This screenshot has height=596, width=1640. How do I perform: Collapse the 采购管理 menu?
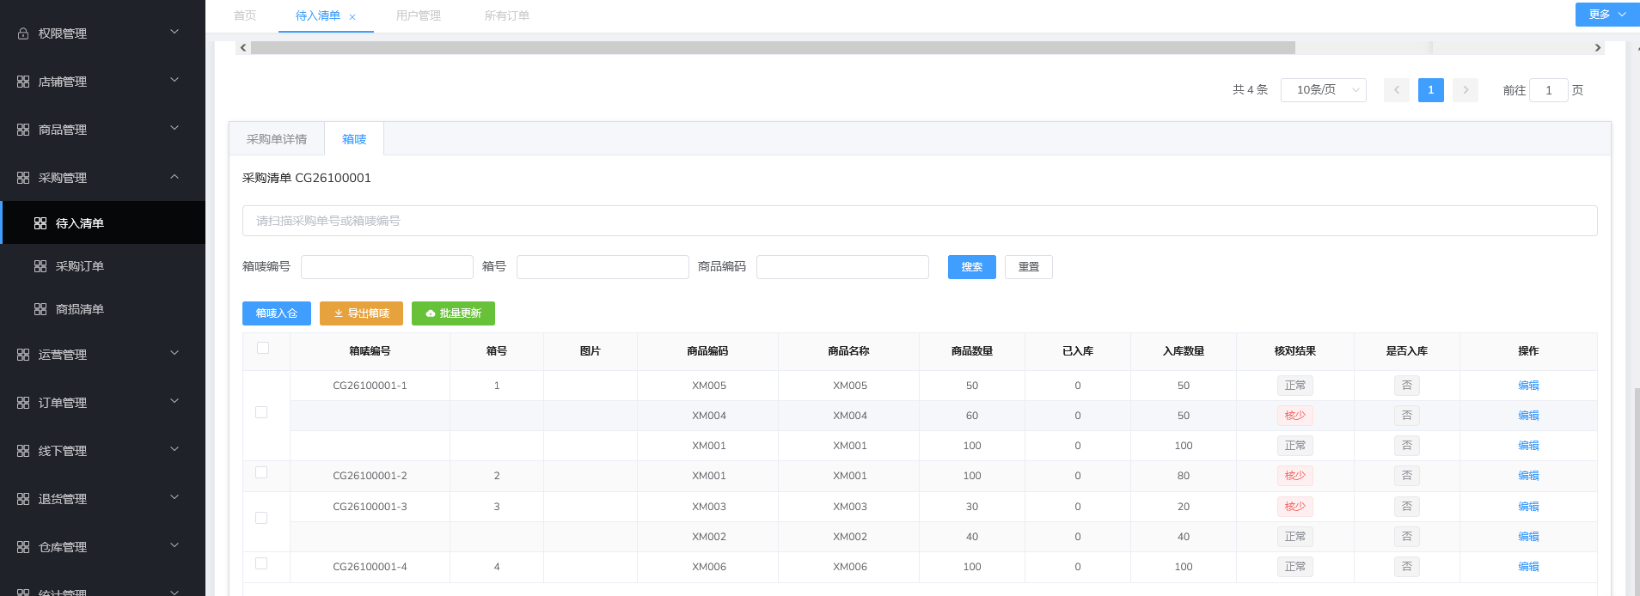point(102,178)
